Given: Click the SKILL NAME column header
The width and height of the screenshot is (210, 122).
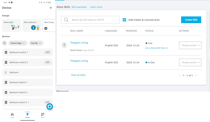Looking at the screenshot, I should [77, 31].
